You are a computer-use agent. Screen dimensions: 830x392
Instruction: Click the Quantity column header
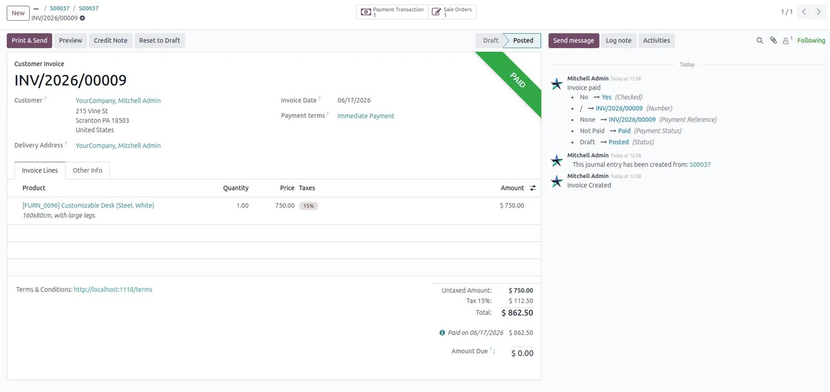[x=236, y=188]
